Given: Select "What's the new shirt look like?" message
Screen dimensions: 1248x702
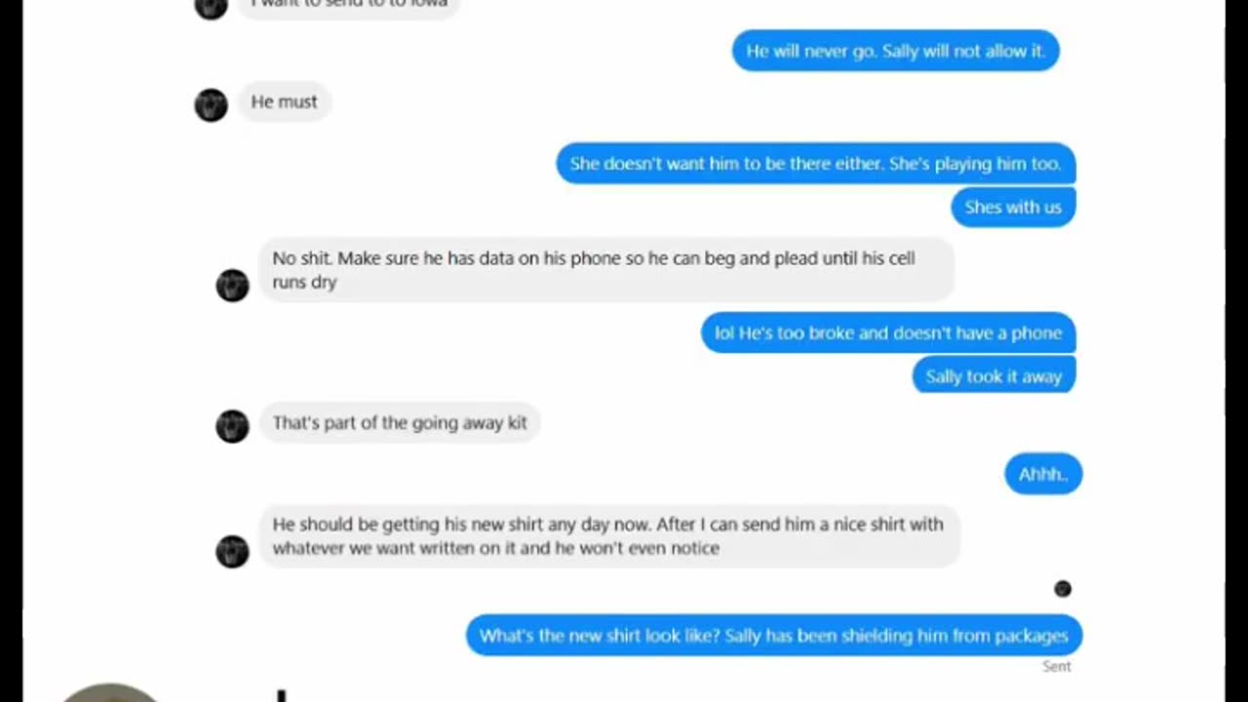Looking at the screenshot, I should [x=774, y=636].
